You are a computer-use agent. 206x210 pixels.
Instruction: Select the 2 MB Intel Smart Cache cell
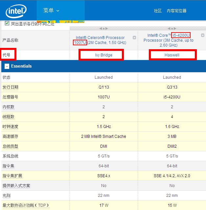point(104,136)
